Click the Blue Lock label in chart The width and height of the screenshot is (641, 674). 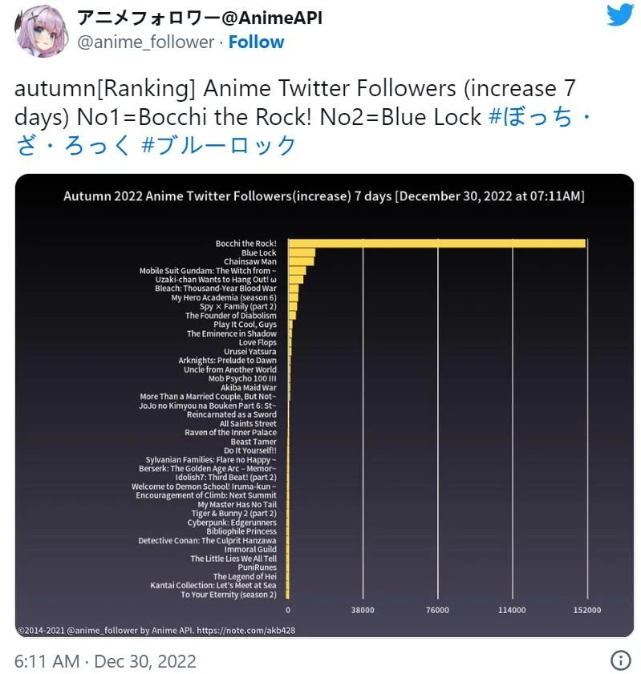(258, 252)
